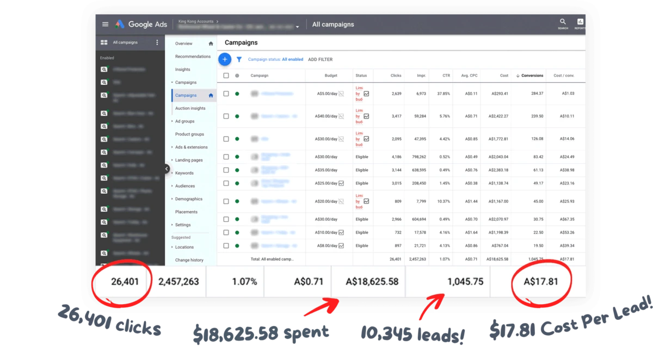
Task: Open status chart icon in the 2,639 clicks row
Action: (x=366, y=94)
